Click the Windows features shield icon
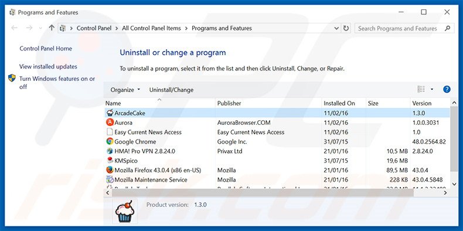This screenshot has width=463, height=231. point(12,78)
